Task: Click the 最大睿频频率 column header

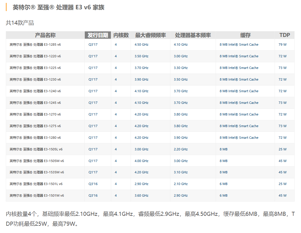Action: 150,35
